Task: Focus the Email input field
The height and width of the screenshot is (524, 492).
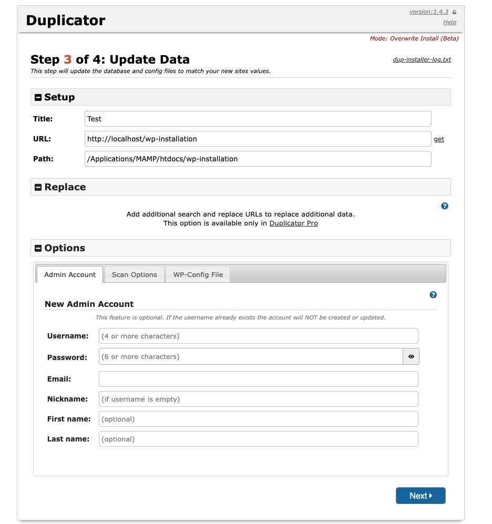Action: (259, 379)
